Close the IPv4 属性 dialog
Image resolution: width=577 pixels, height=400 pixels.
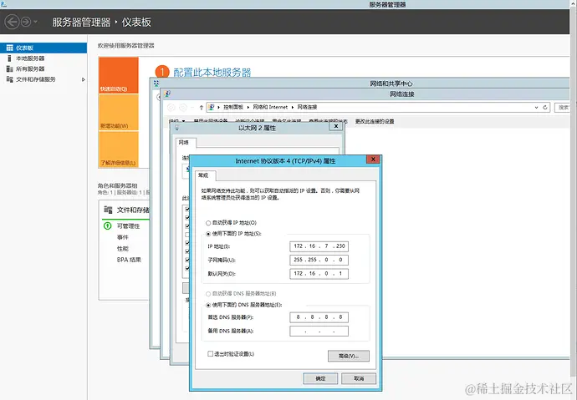[373, 159]
